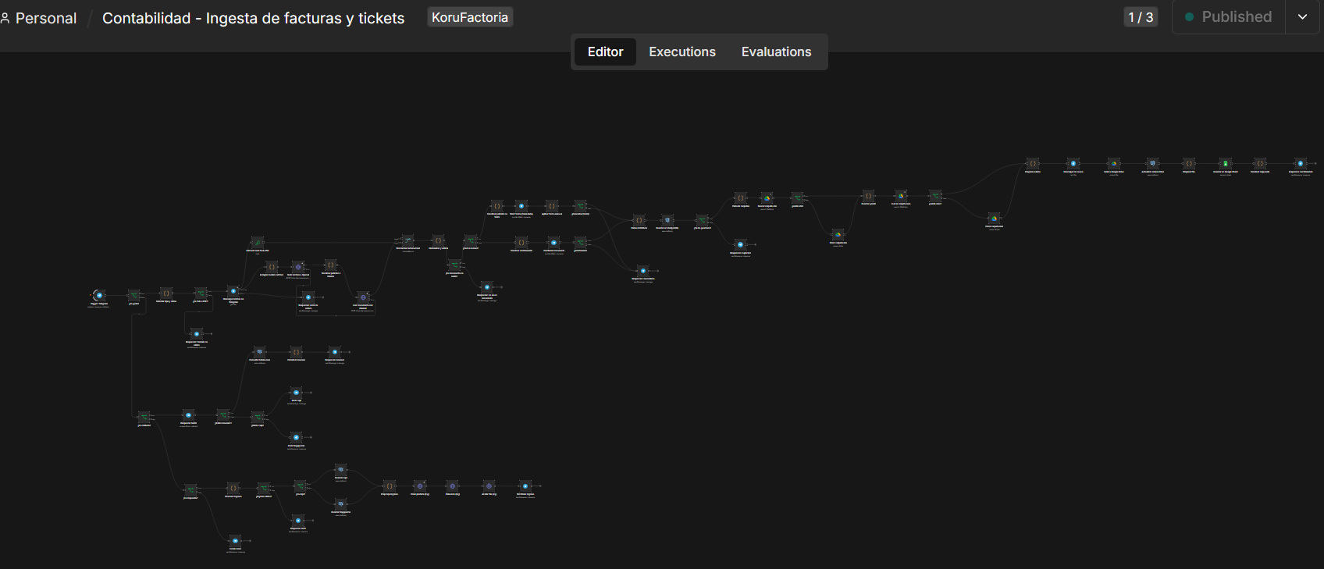The width and height of the screenshot is (1324, 569).
Task: Select the Telegram Trigger node starting the workflow
Action: coord(99,296)
